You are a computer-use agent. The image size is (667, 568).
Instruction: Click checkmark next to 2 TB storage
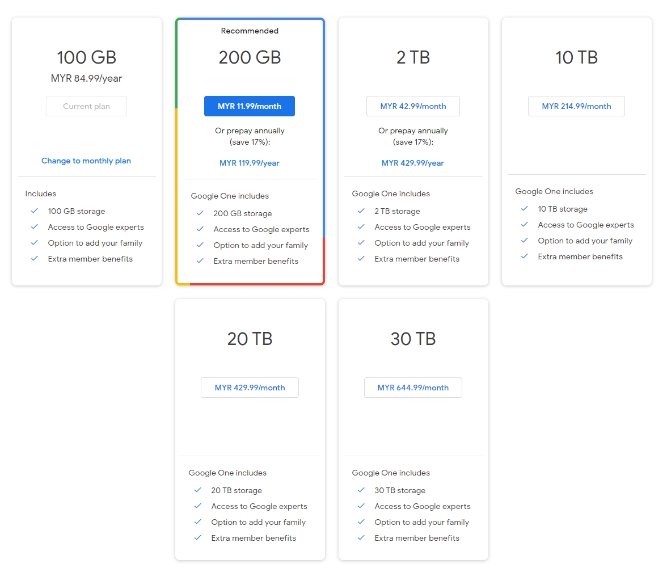pyautogui.click(x=361, y=211)
